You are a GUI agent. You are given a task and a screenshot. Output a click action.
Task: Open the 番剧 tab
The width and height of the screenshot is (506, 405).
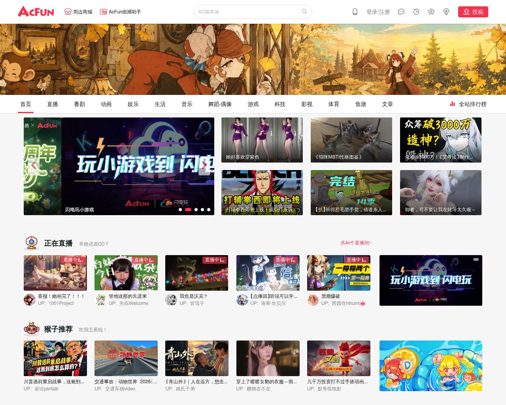(79, 104)
